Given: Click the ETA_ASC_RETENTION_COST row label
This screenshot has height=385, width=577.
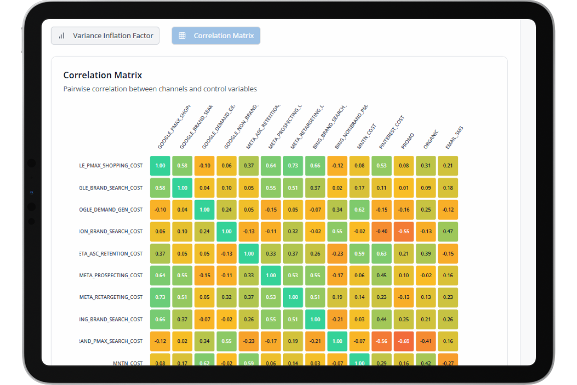Looking at the screenshot, I should tap(111, 254).
